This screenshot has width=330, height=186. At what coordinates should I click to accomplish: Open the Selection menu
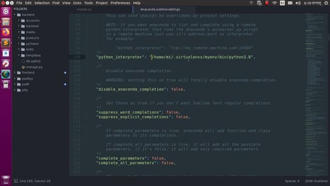[x=42, y=3]
